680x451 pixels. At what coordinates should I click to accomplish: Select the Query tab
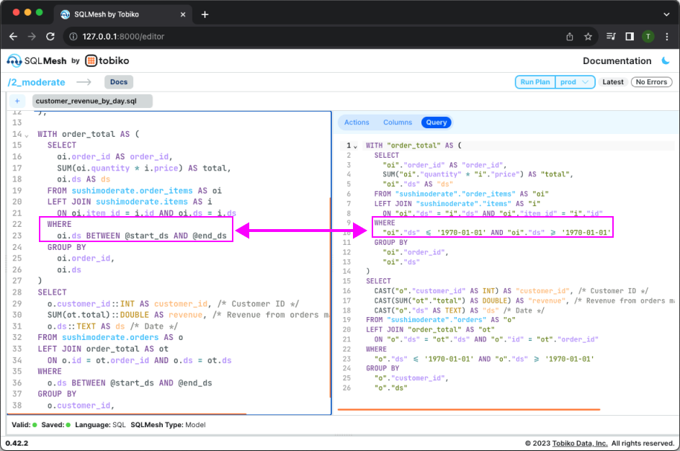(437, 122)
